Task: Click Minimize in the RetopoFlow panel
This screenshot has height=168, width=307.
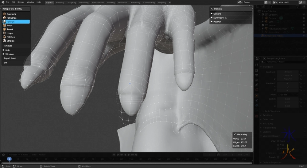Action: 8,46
